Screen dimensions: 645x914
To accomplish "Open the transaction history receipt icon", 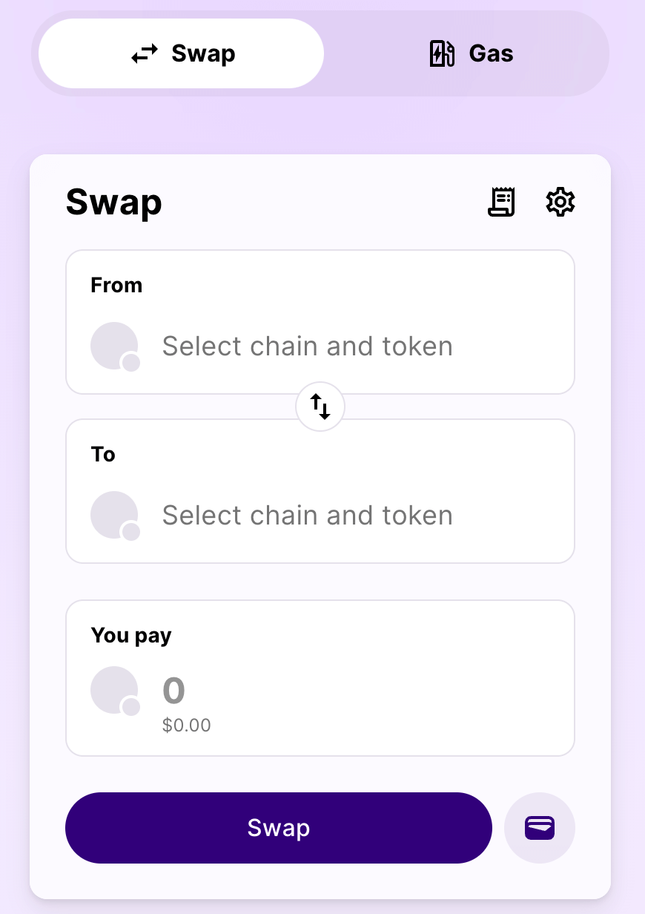I will point(501,202).
